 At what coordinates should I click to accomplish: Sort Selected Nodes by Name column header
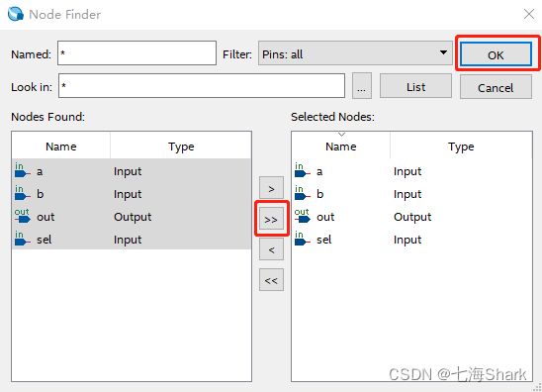[341, 147]
